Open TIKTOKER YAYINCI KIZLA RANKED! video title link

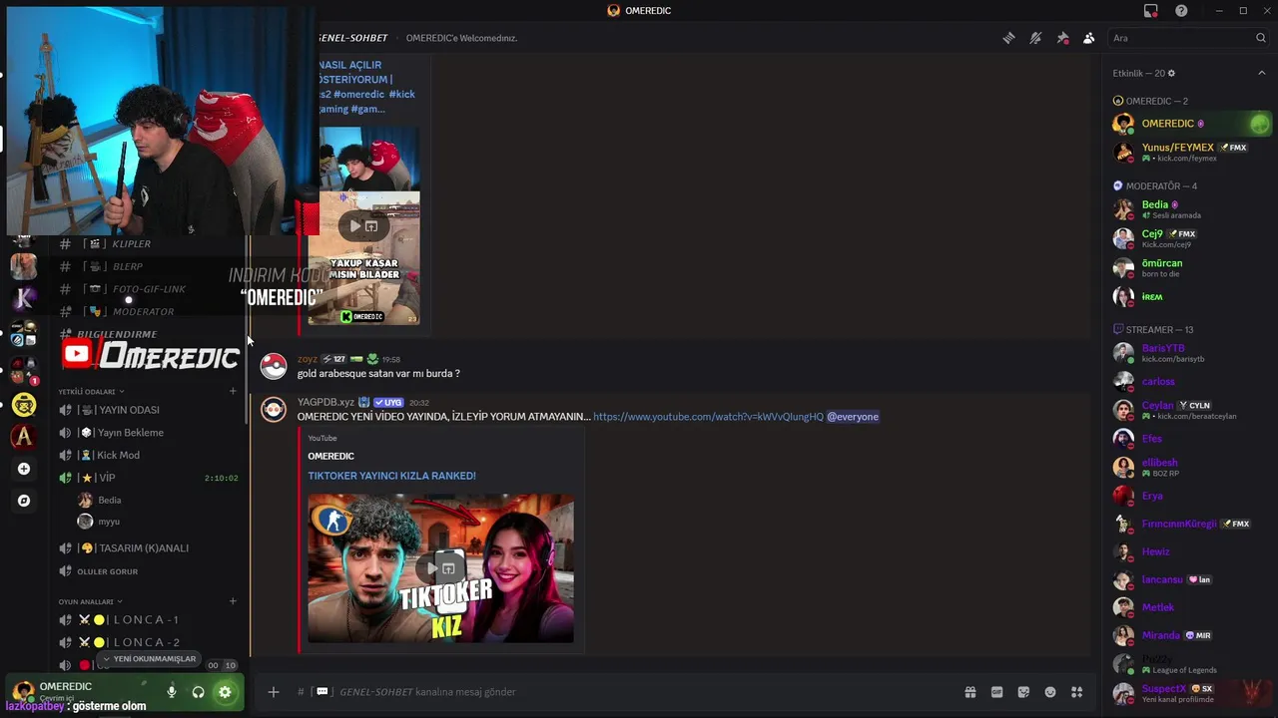391,476
